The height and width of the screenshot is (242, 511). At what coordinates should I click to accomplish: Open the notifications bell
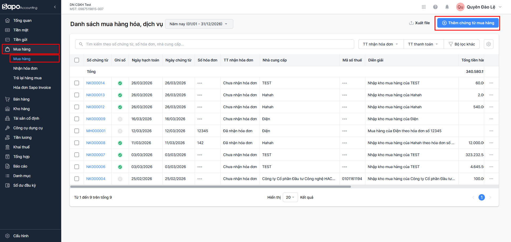(x=447, y=7)
